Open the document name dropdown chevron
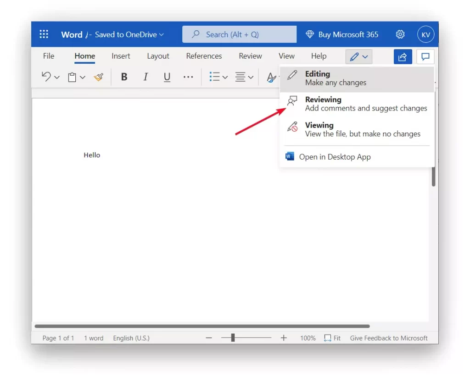 (162, 35)
